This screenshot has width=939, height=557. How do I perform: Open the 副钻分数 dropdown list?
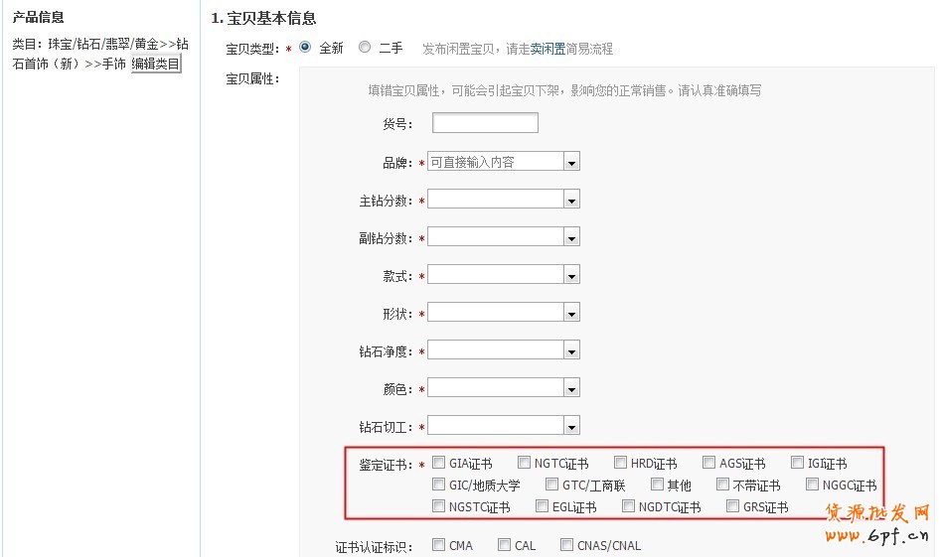click(x=571, y=237)
